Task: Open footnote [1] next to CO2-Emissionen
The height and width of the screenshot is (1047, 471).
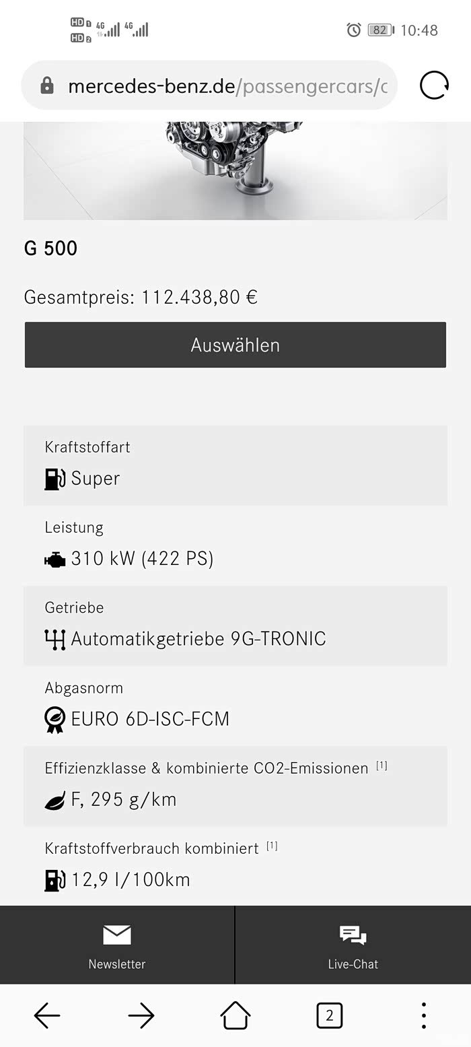Action: (382, 766)
